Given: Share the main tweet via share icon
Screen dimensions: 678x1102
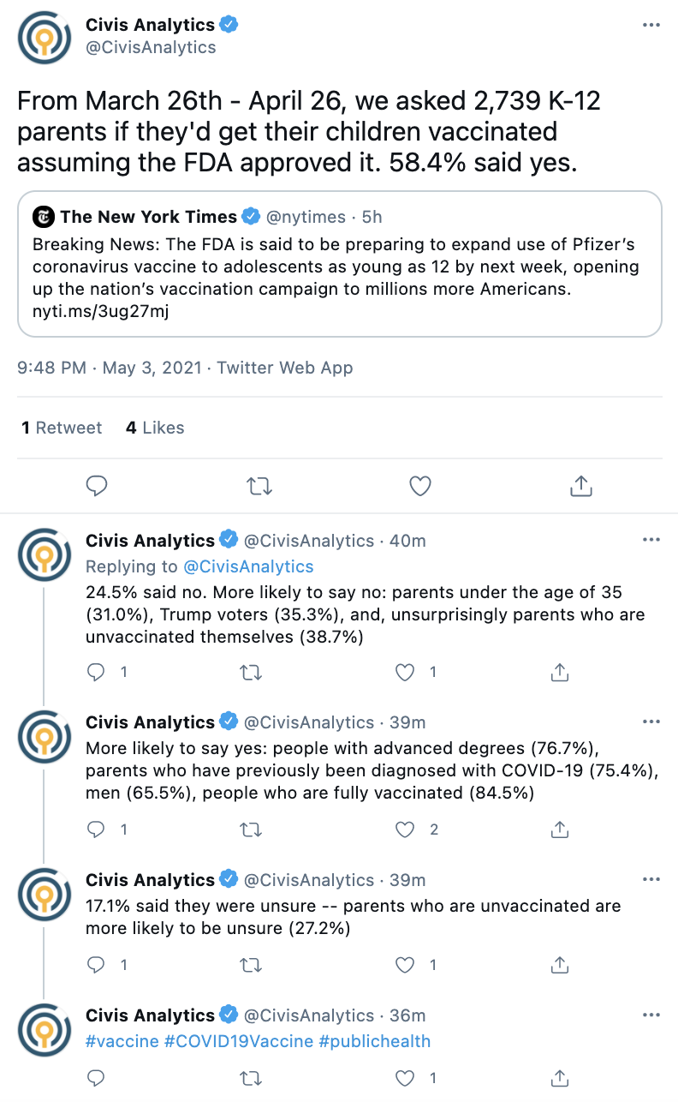Looking at the screenshot, I should point(580,487).
